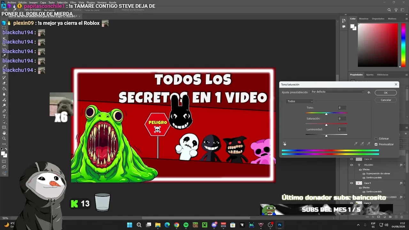Image resolution: width=409 pixels, height=230 pixels.
Task: Confirm Hue/Saturation with the OK button
Action: pyautogui.click(x=386, y=93)
